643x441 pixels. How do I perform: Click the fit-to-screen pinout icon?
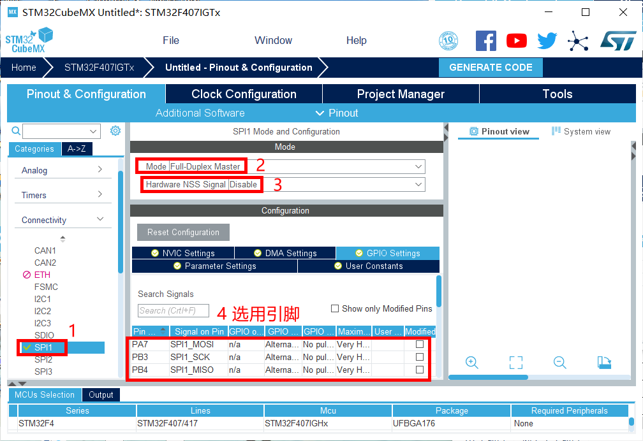pos(516,363)
